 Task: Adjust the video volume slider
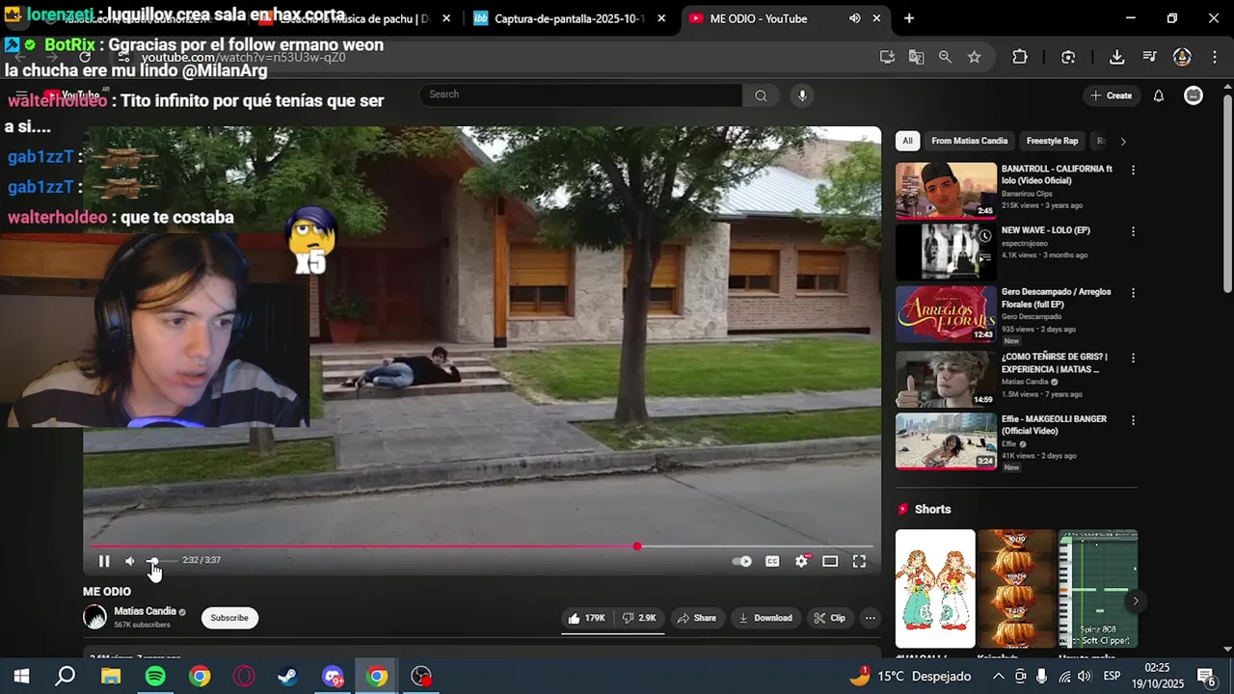pos(160,560)
